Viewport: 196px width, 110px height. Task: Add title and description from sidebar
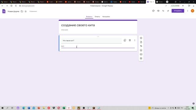pos(141,46)
